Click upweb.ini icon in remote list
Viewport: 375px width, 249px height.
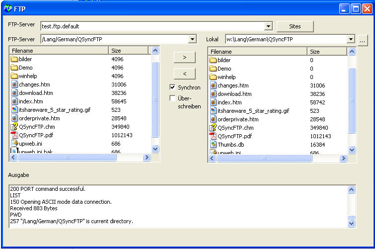click(14, 144)
